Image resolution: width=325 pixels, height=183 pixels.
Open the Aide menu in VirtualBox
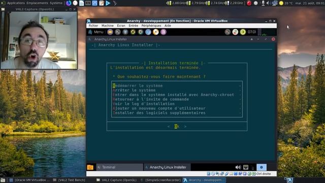(x=168, y=26)
